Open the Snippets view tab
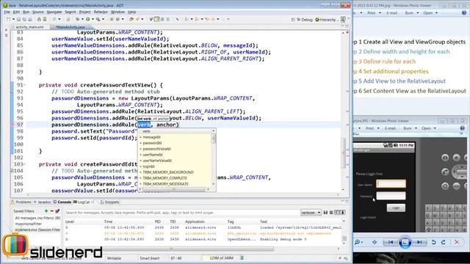Viewport: 470px width, 264px height. point(109,202)
